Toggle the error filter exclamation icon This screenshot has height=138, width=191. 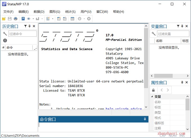coord(5,40)
